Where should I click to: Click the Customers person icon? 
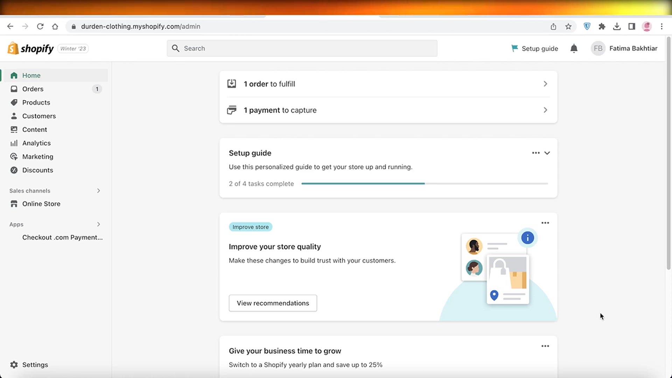(14, 116)
